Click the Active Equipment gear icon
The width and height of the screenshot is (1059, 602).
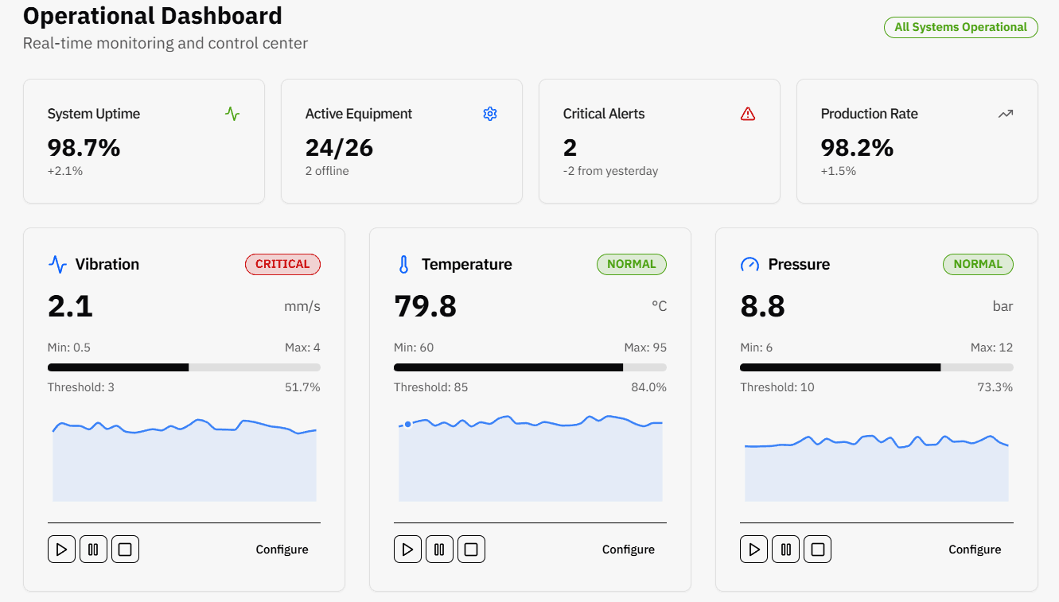(489, 114)
